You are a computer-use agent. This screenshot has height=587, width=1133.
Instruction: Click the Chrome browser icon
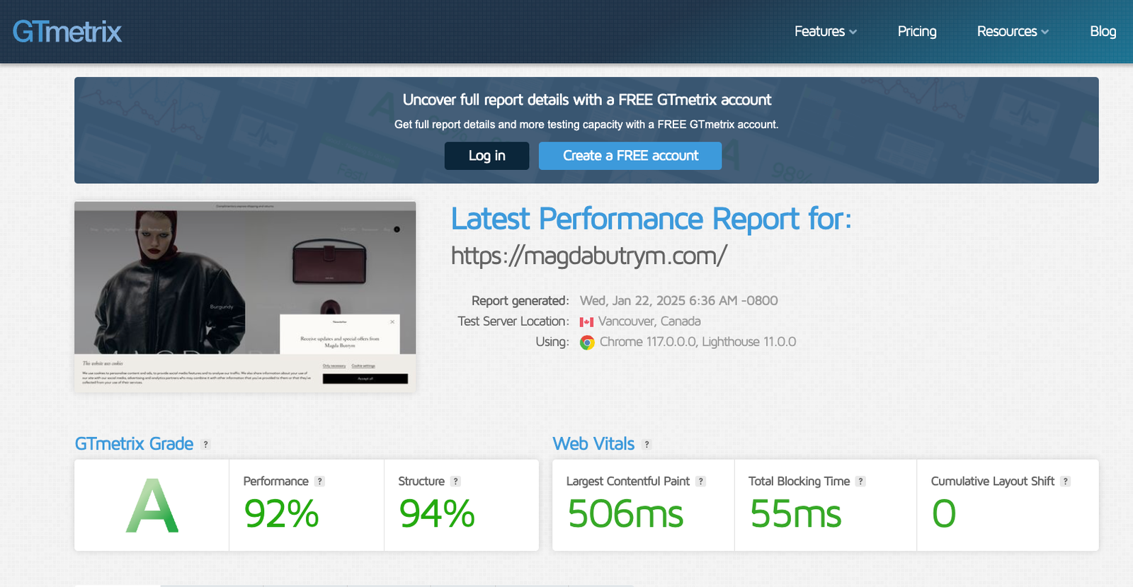pos(587,343)
